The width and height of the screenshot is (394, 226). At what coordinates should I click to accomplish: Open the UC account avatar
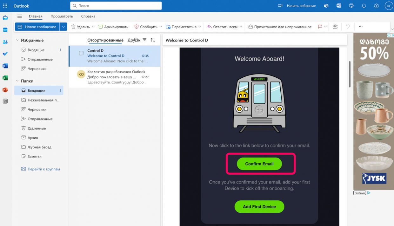tap(389, 6)
